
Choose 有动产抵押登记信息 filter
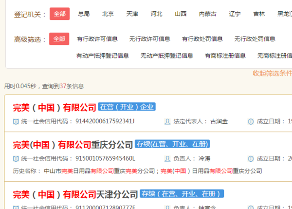point(103,56)
